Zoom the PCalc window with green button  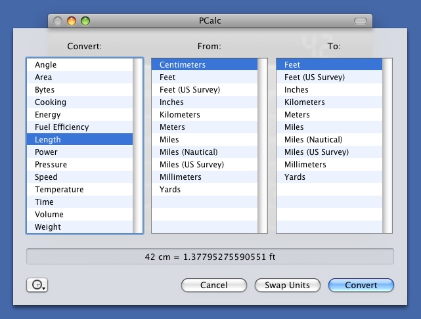tap(85, 21)
